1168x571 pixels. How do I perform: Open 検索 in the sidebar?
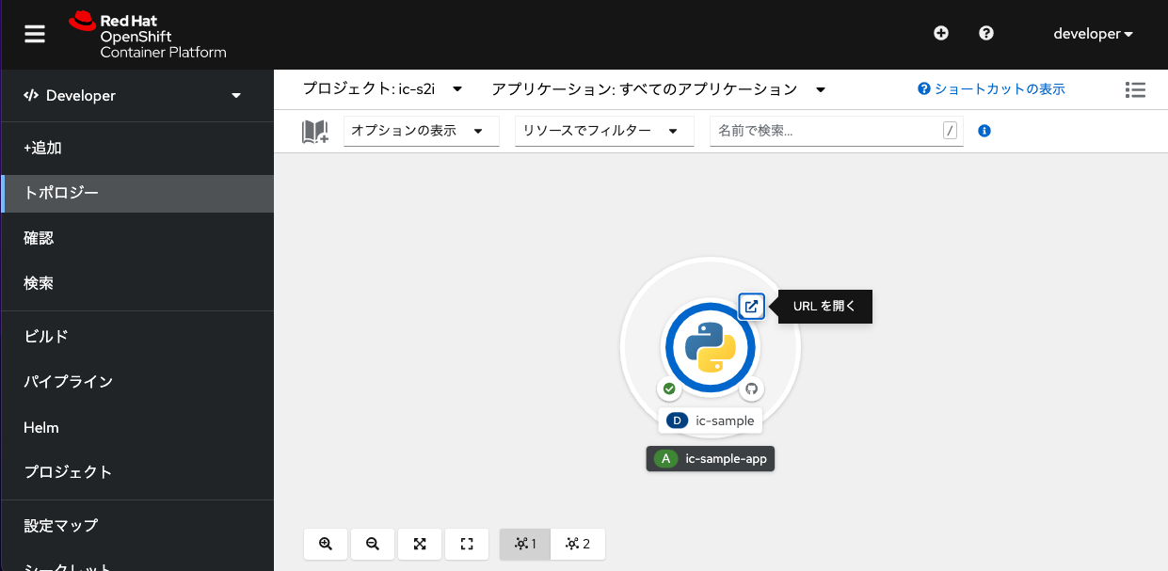136,283
